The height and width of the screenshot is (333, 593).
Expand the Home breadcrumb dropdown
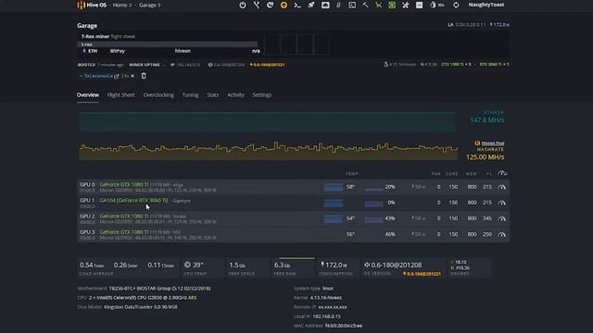[x=122, y=5]
